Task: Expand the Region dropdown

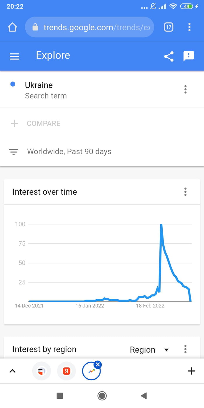Action: pos(149,350)
